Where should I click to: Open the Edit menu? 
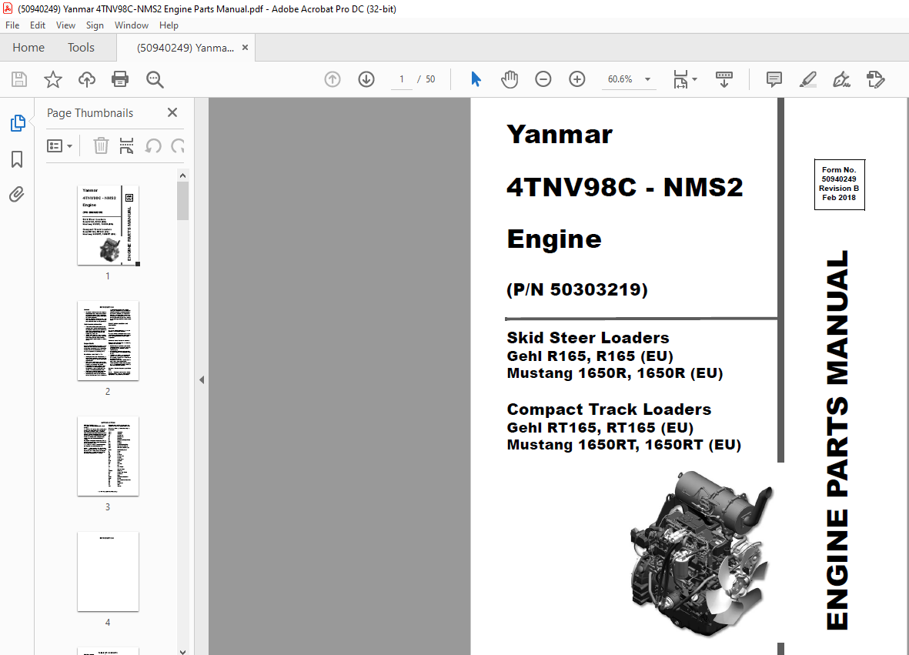[x=38, y=25]
